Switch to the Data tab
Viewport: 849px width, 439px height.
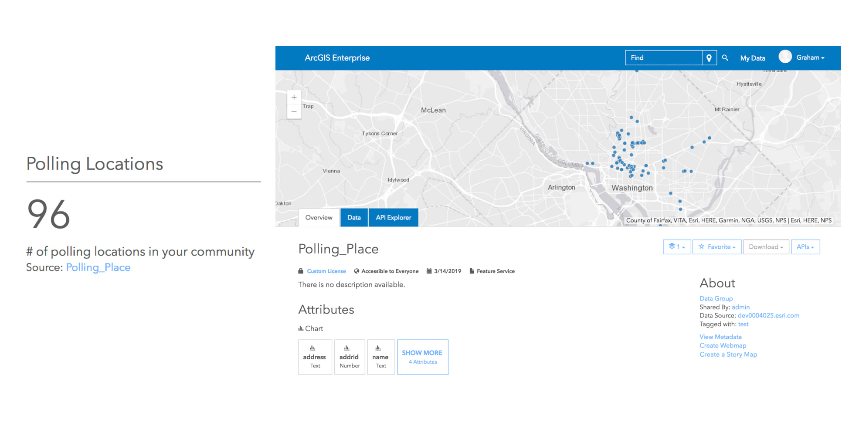click(354, 217)
